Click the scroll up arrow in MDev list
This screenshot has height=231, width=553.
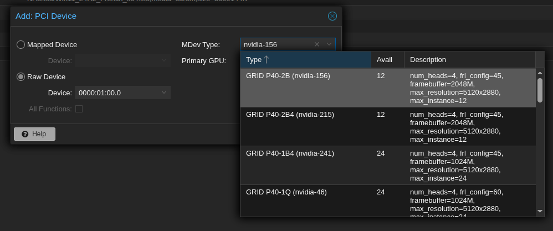pos(540,73)
